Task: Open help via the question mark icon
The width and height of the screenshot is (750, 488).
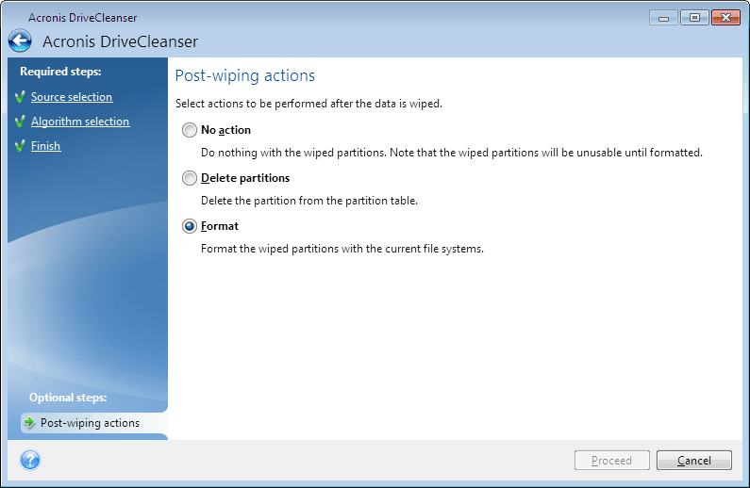Action: [x=30, y=460]
